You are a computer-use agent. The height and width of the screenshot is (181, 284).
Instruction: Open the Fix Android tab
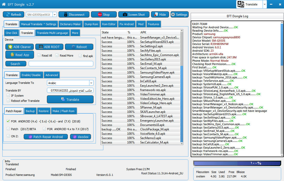click(127, 24)
